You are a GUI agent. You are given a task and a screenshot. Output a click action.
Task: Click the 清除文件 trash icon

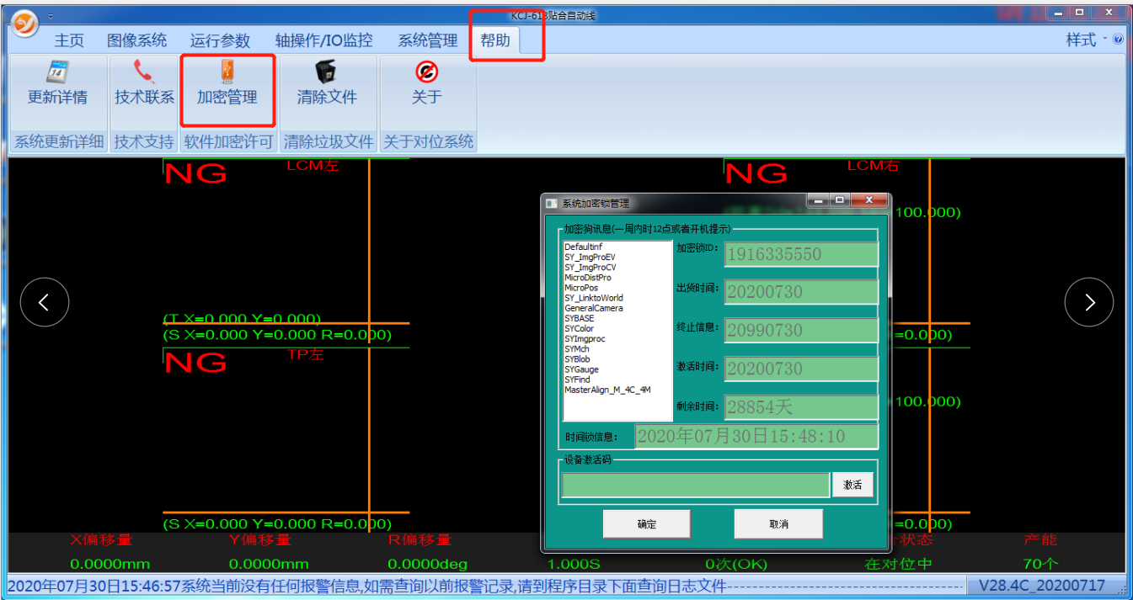point(326,73)
